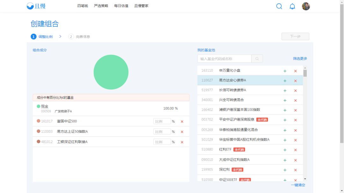Remove 华宝标普中国A股红利机会指数A
This screenshot has height=193, width=344.
(295, 140)
